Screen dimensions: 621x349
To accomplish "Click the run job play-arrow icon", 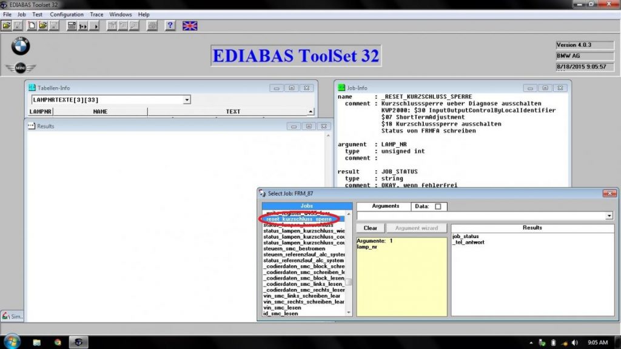I will 94,26.
